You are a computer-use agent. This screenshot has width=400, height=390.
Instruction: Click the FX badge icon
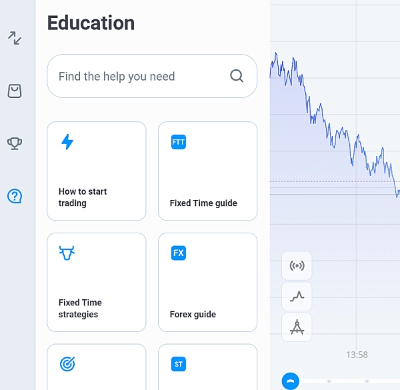(179, 253)
